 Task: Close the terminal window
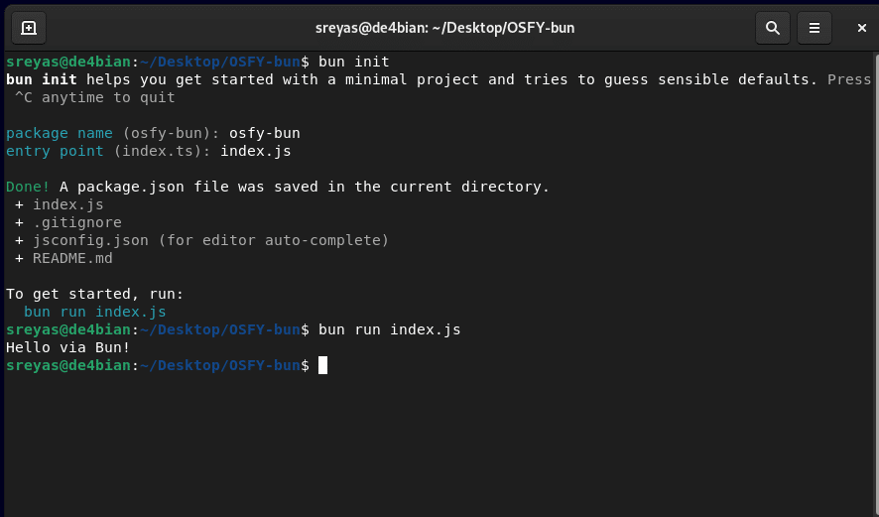(862, 28)
